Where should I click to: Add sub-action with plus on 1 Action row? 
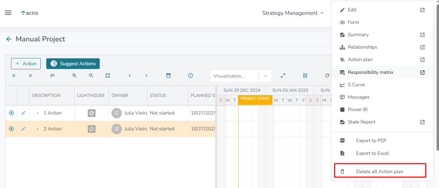coord(11,113)
